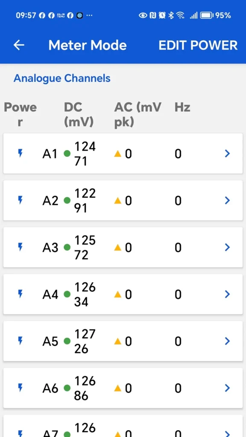The height and width of the screenshot is (437, 246).
Task: Select the Analogue Channels section label
Action: [x=62, y=79]
